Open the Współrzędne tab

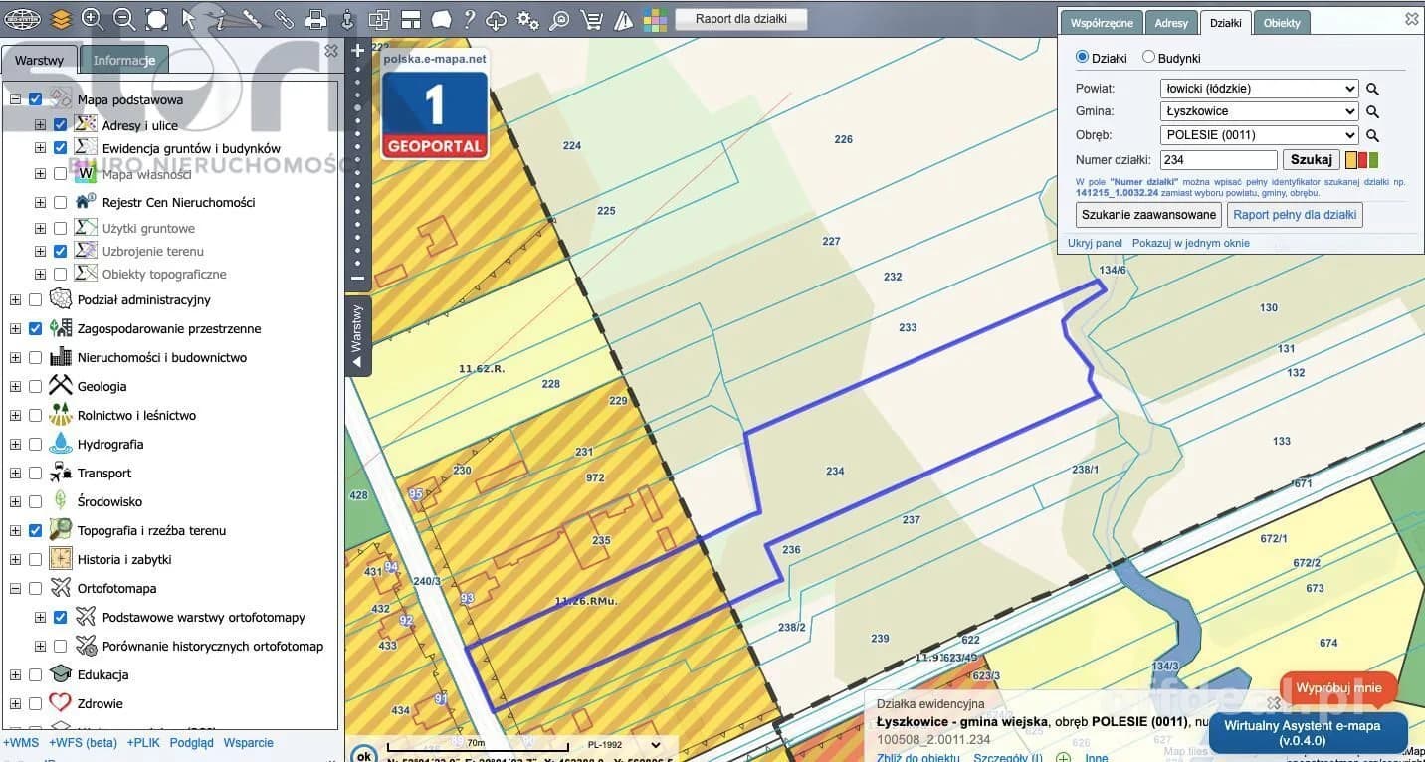(1101, 23)
